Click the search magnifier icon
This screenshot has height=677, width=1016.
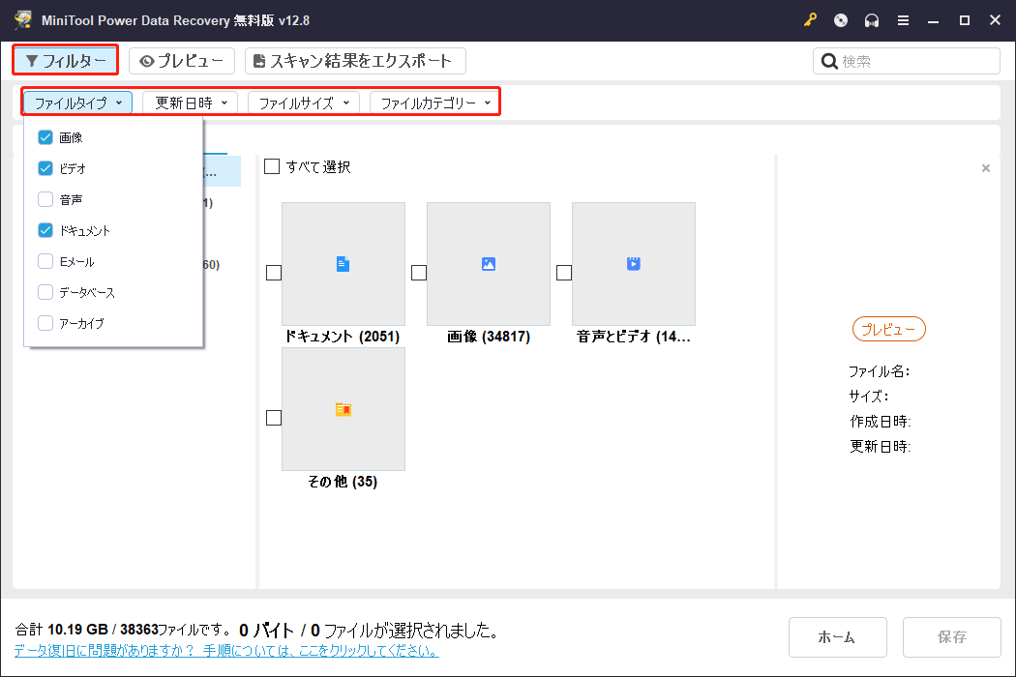coord(830,61)
